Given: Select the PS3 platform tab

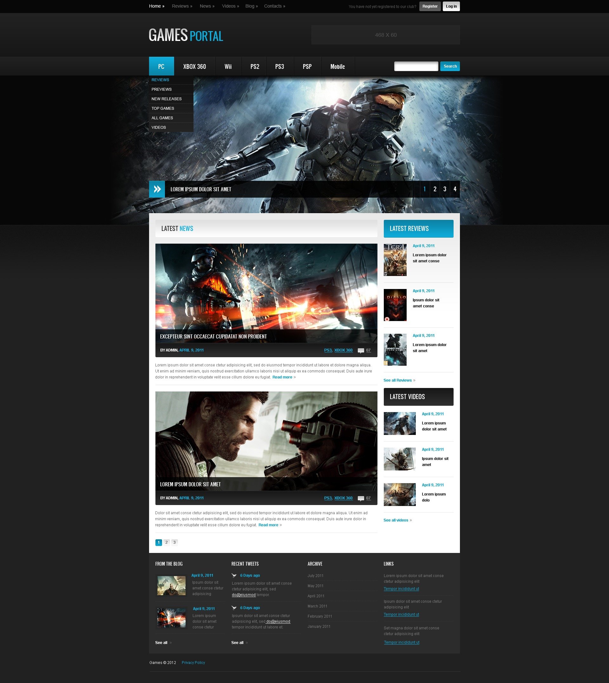Looking at the screenshot, I should click(279, 66).
